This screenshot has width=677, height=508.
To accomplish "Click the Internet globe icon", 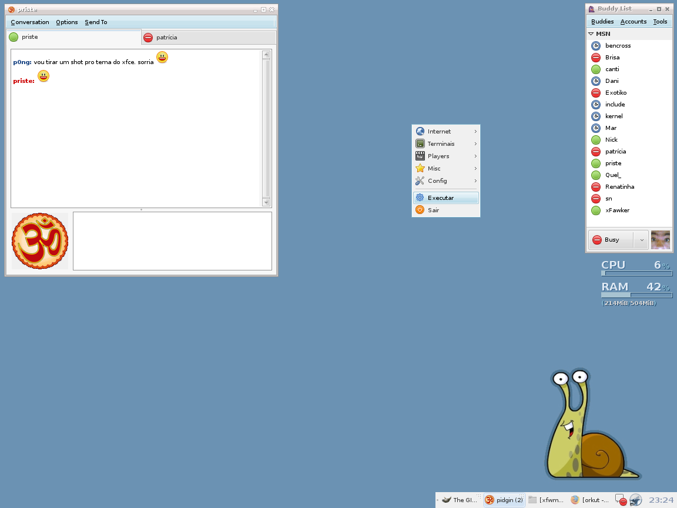I will coord(420,131).
